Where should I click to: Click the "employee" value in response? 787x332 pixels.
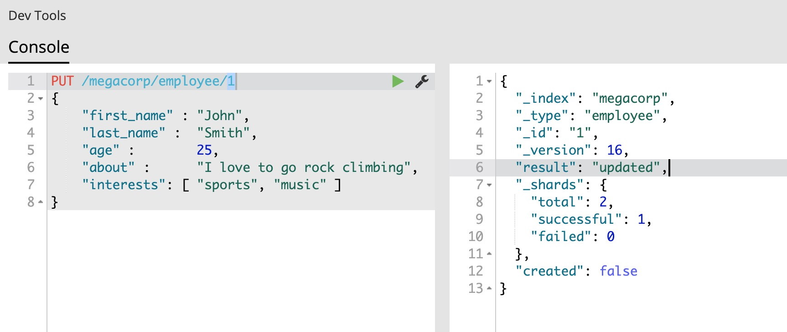click(622, 116)
